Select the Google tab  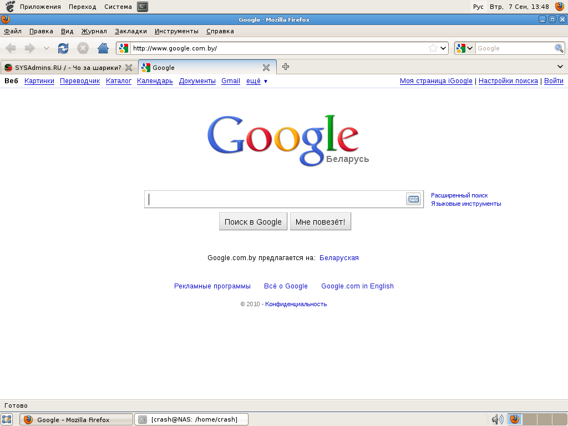[x=207, y=67]
